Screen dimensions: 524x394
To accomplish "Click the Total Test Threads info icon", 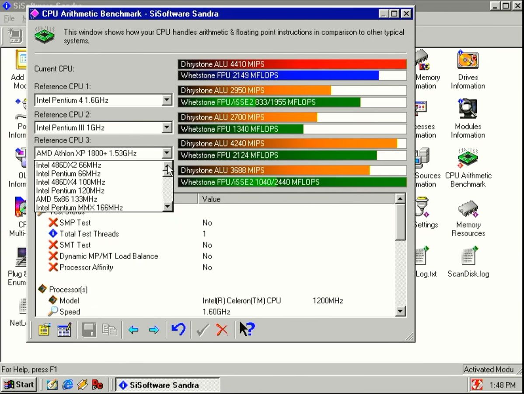I will (x=53, y=233).
